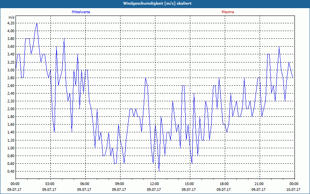Click the y-axis value 1,40

click(11, 132)
